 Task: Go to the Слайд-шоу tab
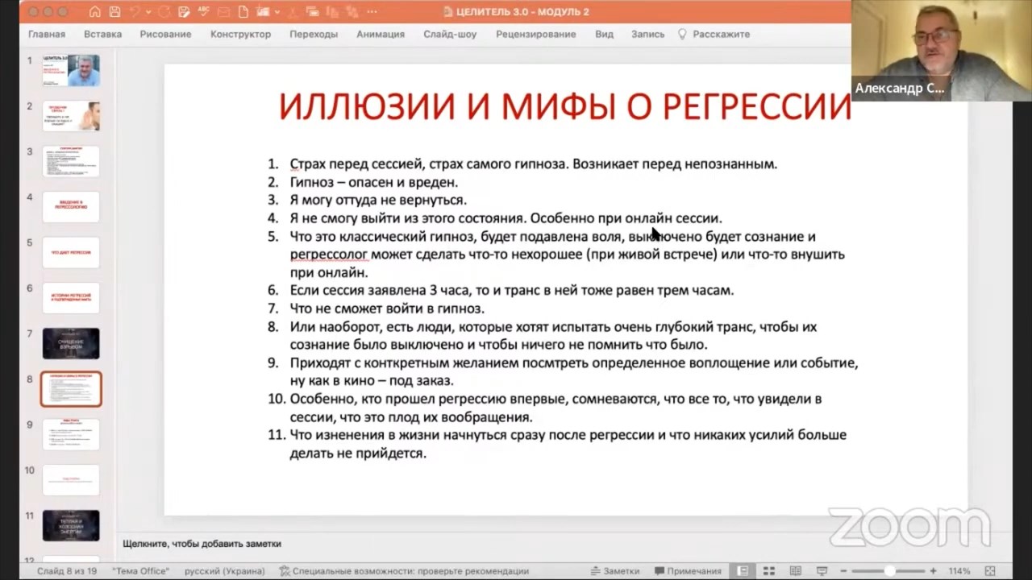[x=450, y=34]
